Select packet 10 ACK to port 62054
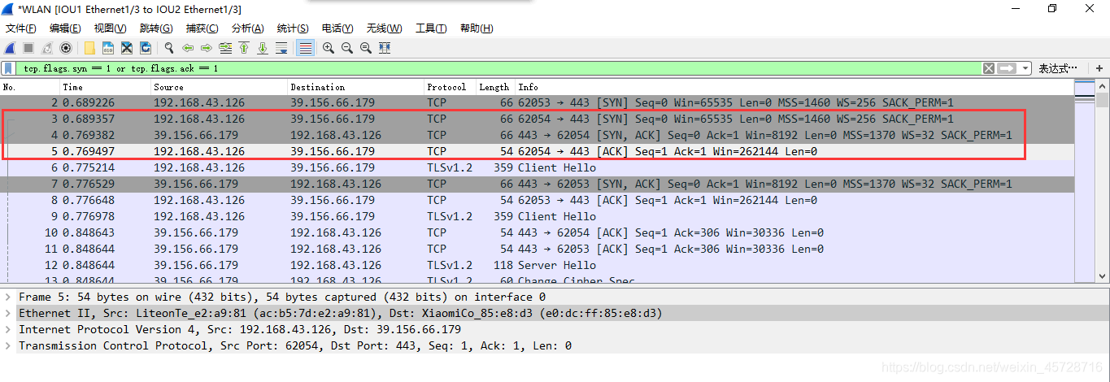1110x382 pixels. 537,233
